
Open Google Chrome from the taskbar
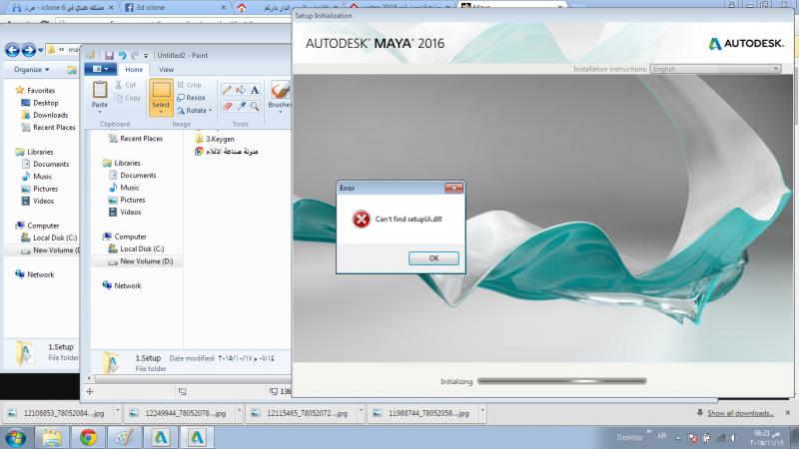(88, 437)
